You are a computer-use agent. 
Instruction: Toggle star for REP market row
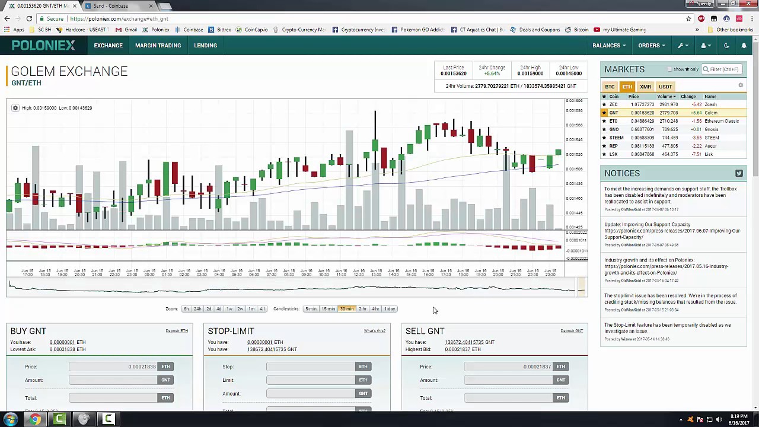coord(604,146)
